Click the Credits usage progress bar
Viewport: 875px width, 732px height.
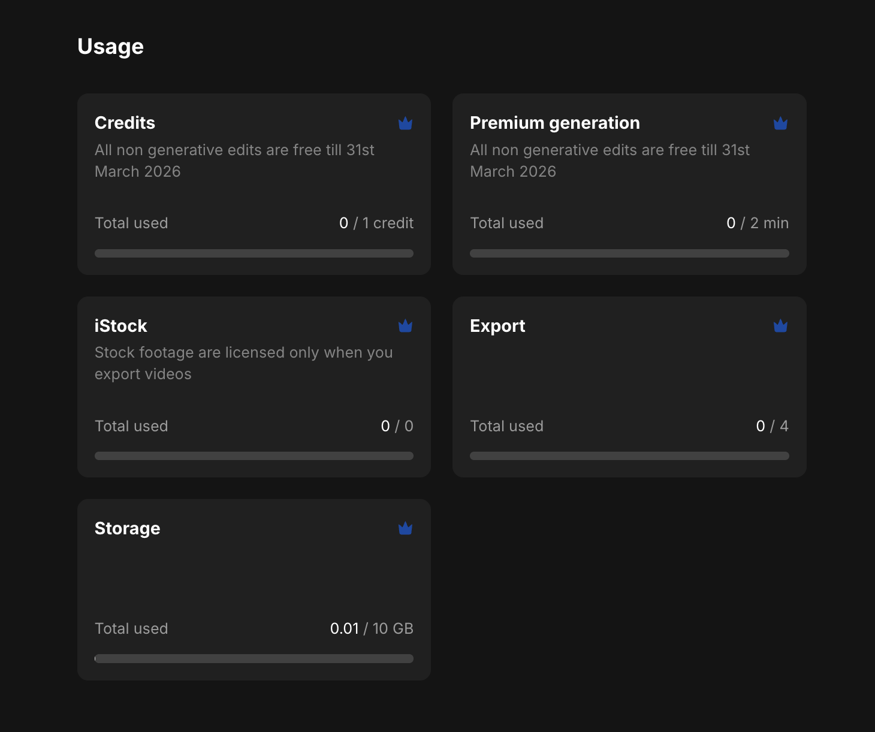click(x=254, y=253)
